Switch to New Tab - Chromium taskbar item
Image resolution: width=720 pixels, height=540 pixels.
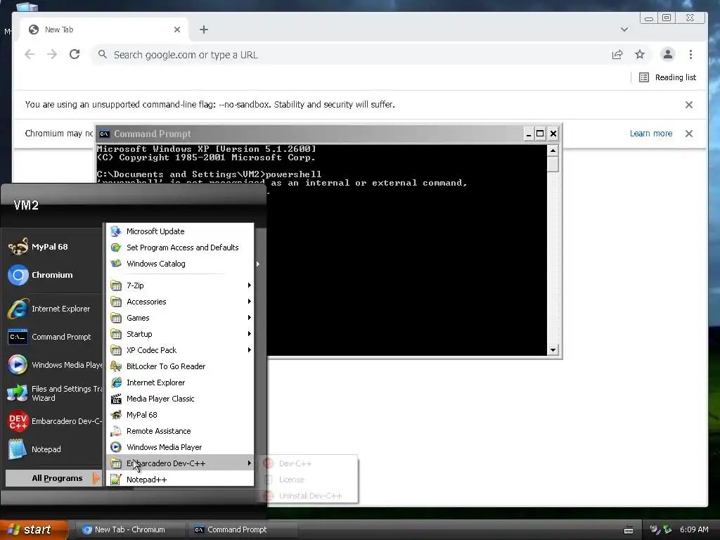pos(130,529)
